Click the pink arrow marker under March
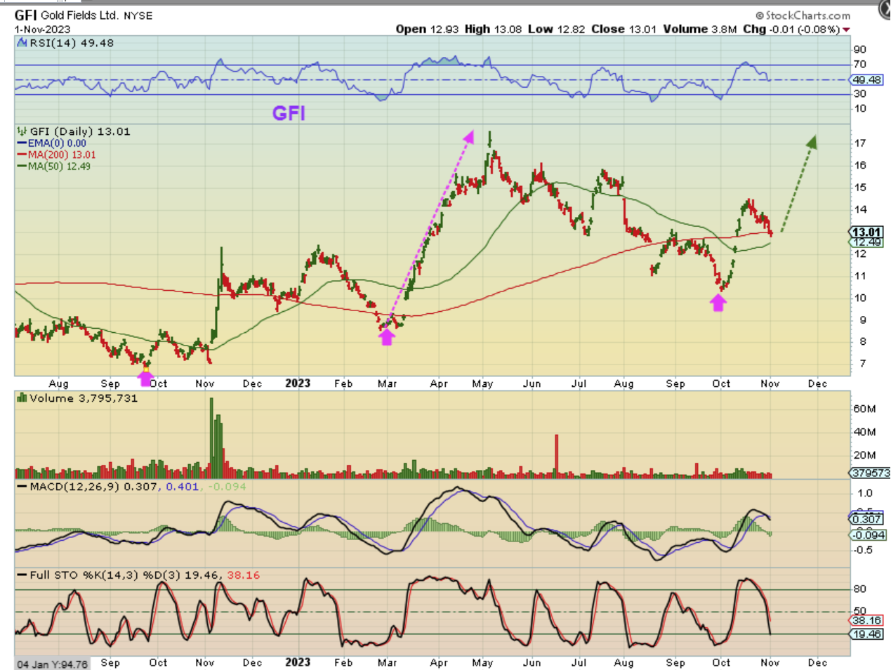The height and width of the screenshot is (670, 891). coord(387,337)
